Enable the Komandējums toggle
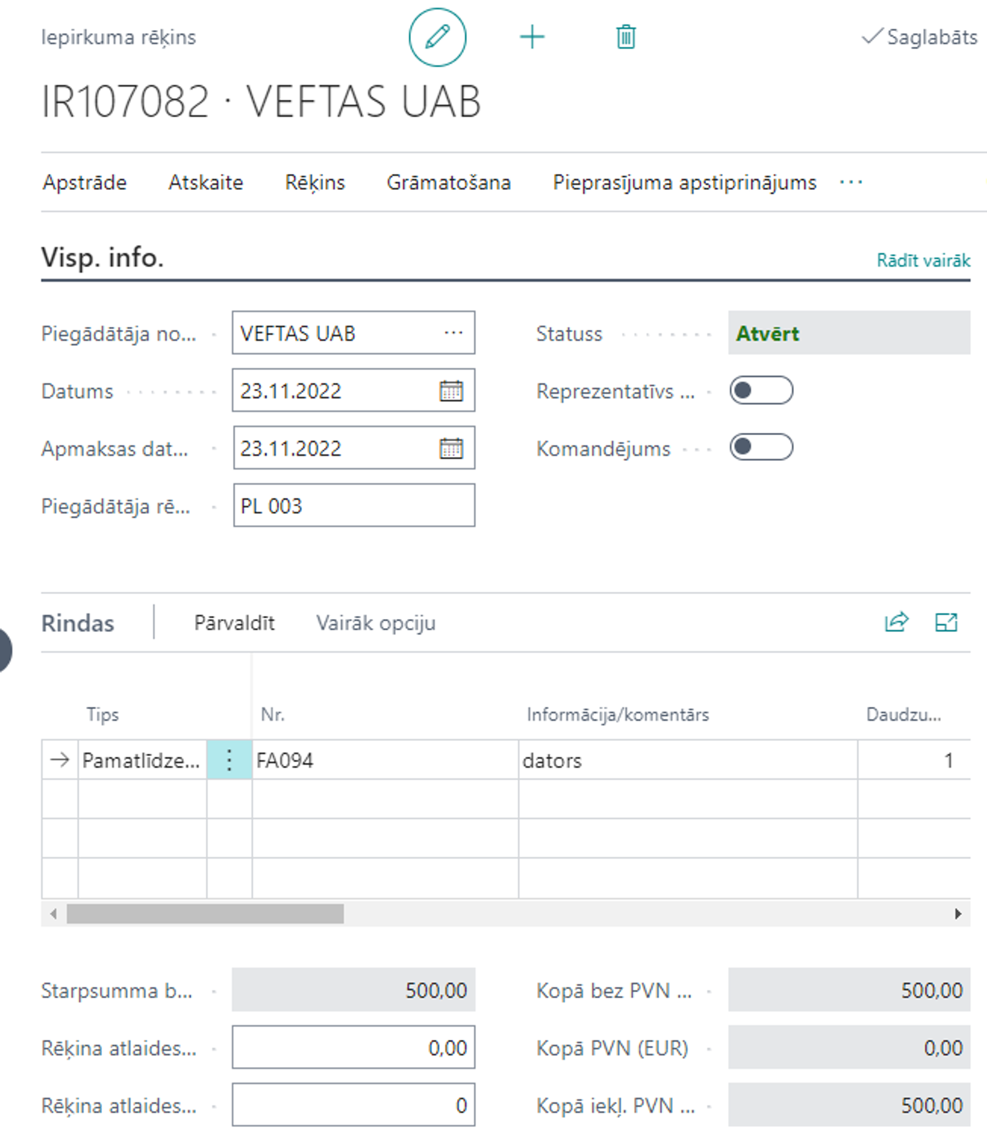Viewport: 987px width, 1140px height. 761,447
